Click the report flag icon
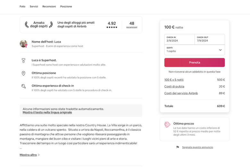 pyautogui.click(x=178, y=147)
